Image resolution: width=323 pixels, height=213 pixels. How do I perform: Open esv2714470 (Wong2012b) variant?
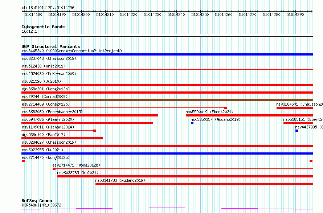(46, 157)
